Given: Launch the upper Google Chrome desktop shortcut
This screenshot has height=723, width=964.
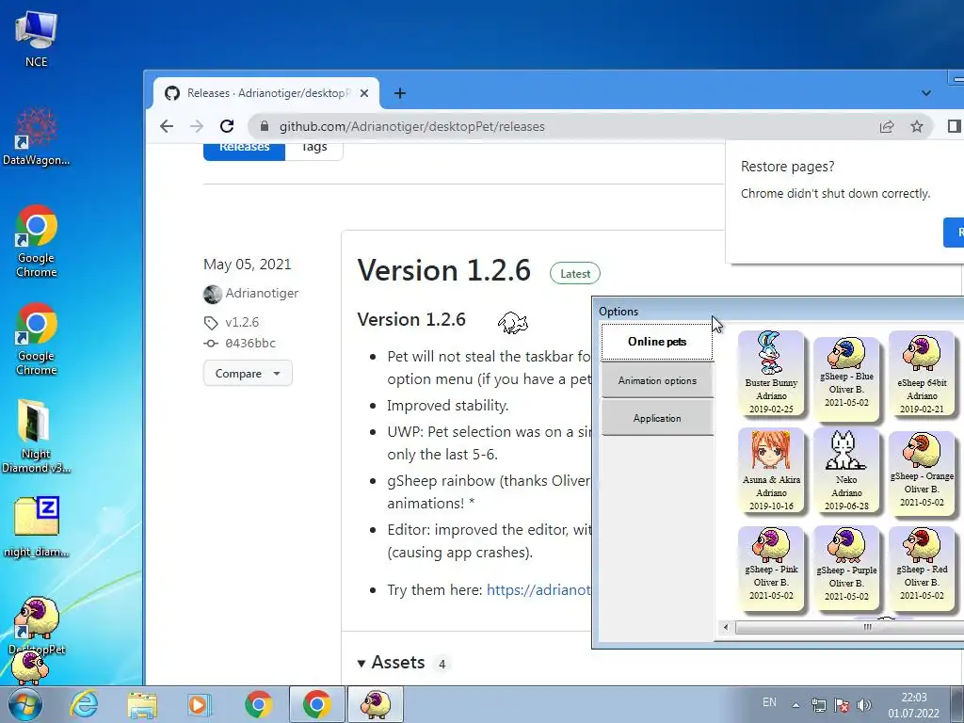Looking at the screenshot, I should coord(37,240).
